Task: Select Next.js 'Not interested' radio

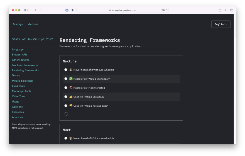Action: coord(66,88)
